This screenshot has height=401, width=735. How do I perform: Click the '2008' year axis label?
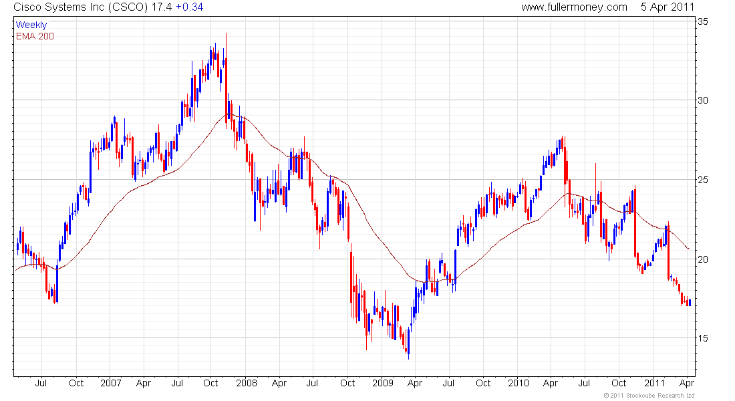[247, 383]
